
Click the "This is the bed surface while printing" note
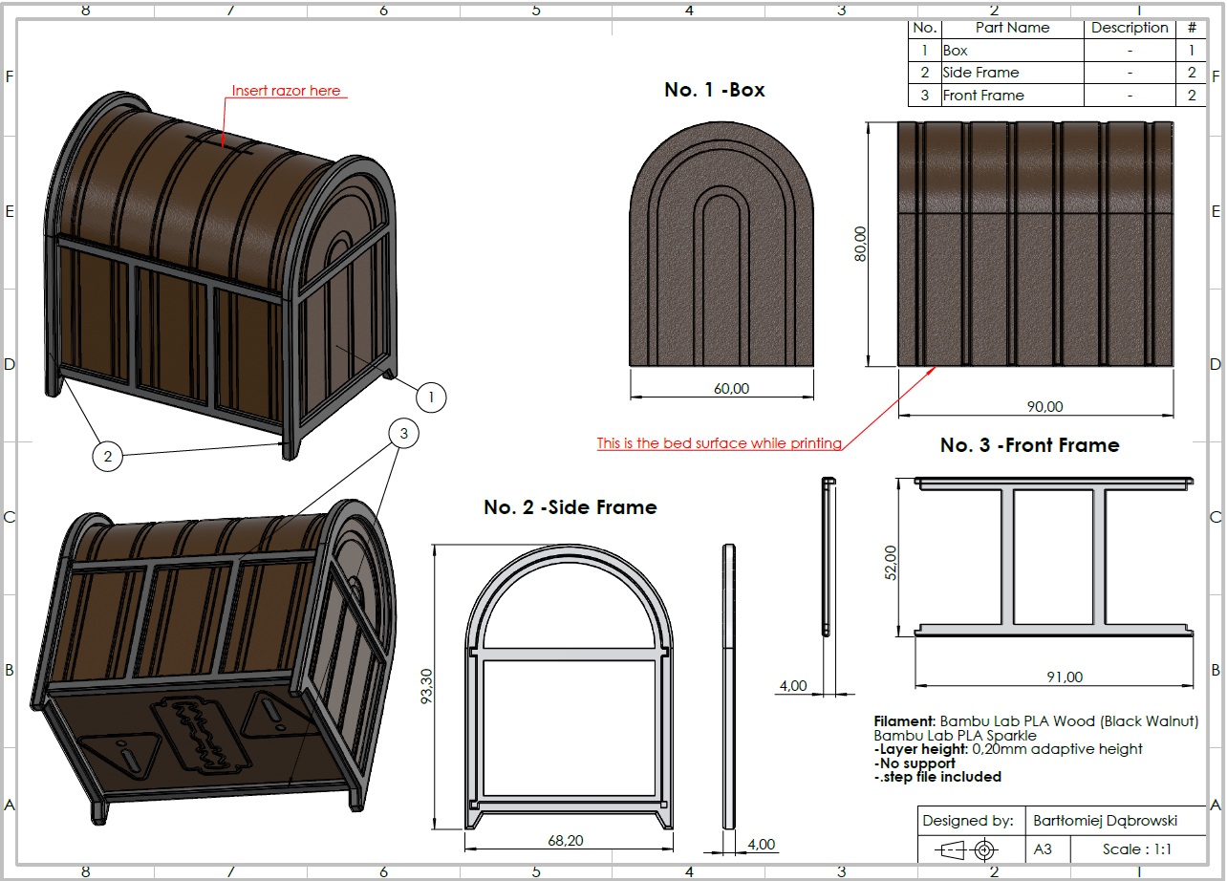(719, 443)
